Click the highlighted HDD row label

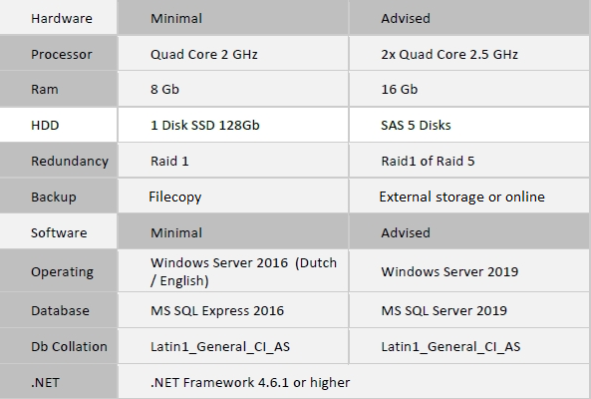[x=59, y=125]
